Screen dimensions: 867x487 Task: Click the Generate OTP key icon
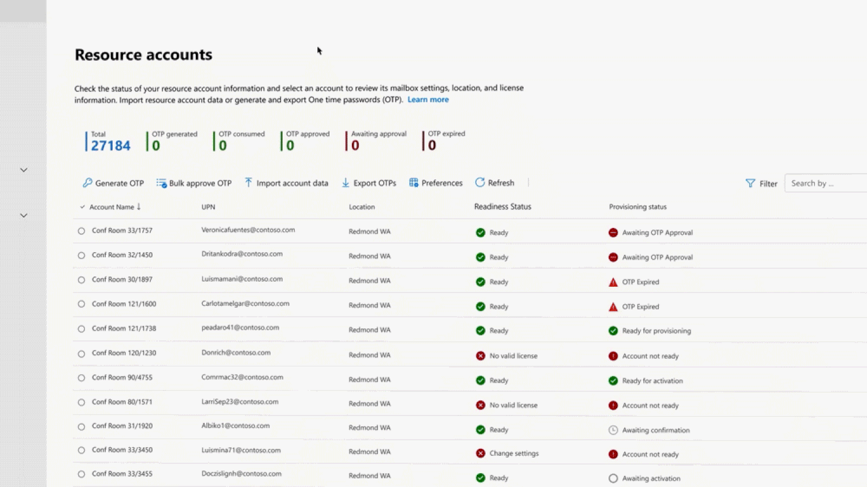click(x=87, y=183)
